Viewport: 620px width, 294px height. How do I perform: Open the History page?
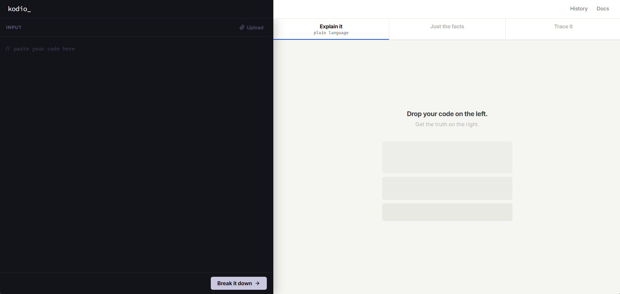coord(579,8)
